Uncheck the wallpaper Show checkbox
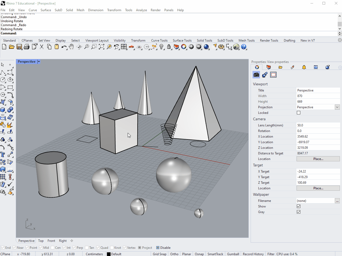The image size is (342, 256). (x=299, y=206)
